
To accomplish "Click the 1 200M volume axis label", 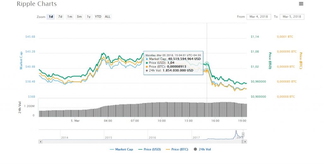I will [29, 106].
